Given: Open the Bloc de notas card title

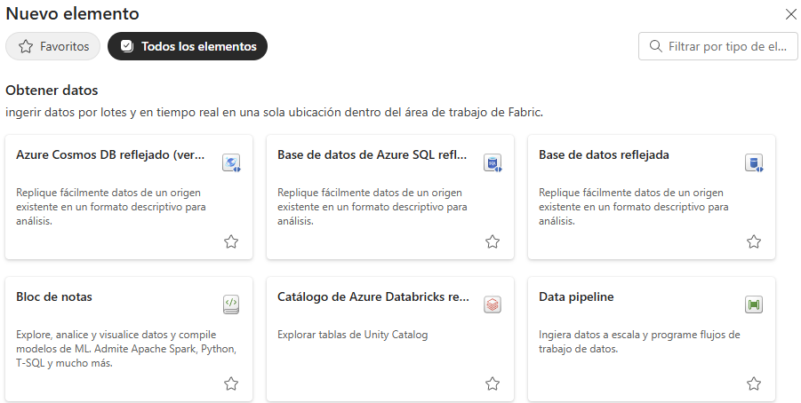Looking at the screenshot, I should pos(54,296).
